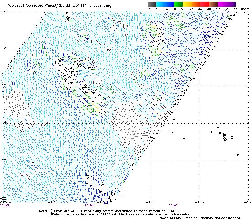
Task: Click the legend tick label '40'
Action: 218,9
